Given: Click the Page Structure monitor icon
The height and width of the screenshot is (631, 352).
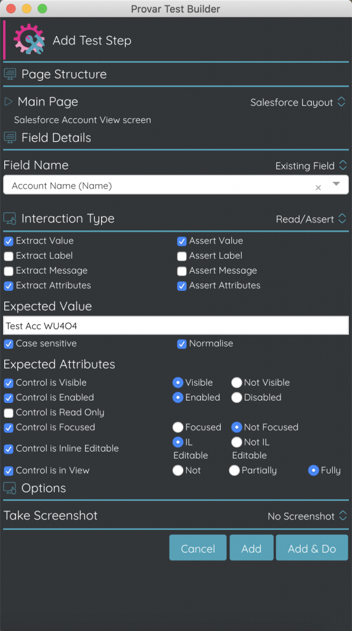Looking at the screenshot, I should click(10, 74).
